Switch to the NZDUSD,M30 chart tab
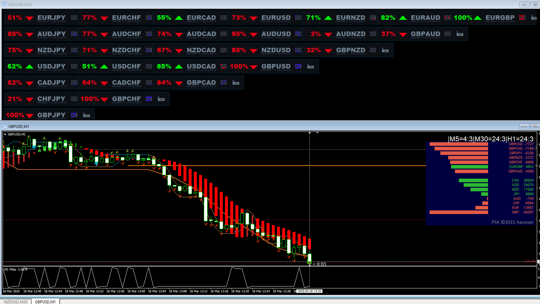This screenshot has width=540, height=304. coord(16,302)
